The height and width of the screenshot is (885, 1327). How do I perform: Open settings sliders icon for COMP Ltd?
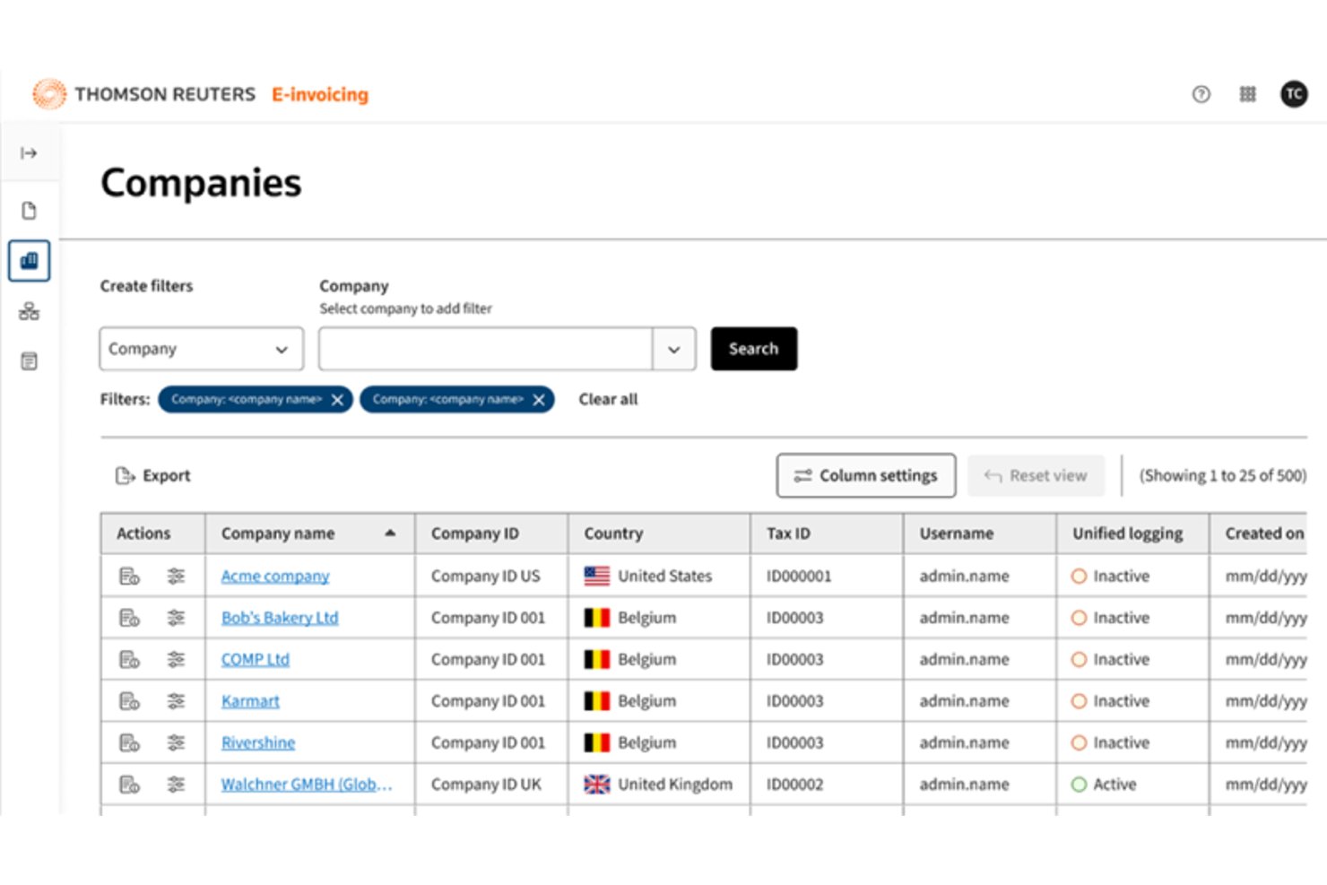point(176,659)
